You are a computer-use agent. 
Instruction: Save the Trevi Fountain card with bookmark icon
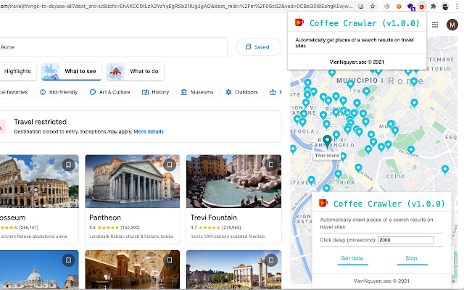point(270,165)
